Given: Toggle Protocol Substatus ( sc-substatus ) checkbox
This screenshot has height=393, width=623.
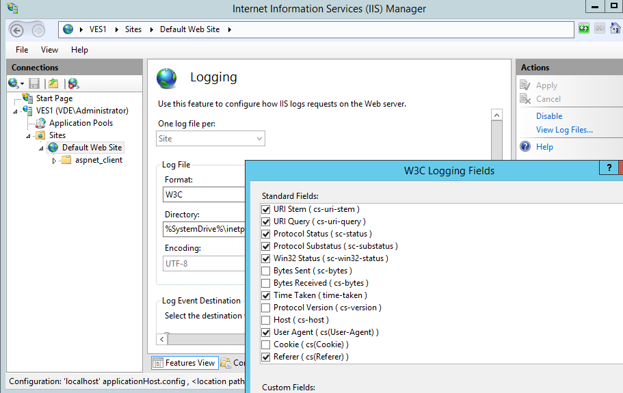Looking at the screenshot, I should pos(266,246).
